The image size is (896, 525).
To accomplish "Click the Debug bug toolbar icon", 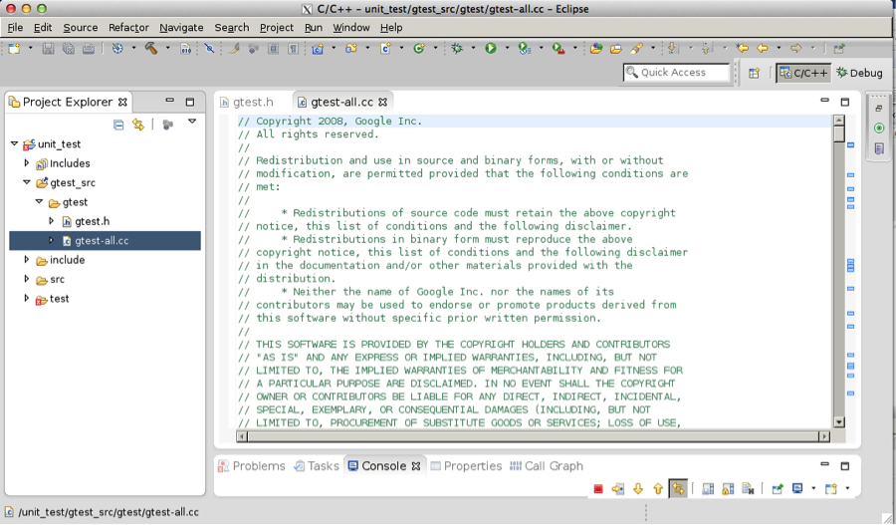I will [x=457, y=49].
